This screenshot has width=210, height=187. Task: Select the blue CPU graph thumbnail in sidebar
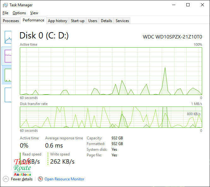[x=8, y=37]
